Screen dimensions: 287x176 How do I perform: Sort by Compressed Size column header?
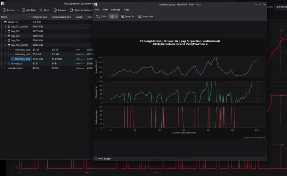coord(63,17)
